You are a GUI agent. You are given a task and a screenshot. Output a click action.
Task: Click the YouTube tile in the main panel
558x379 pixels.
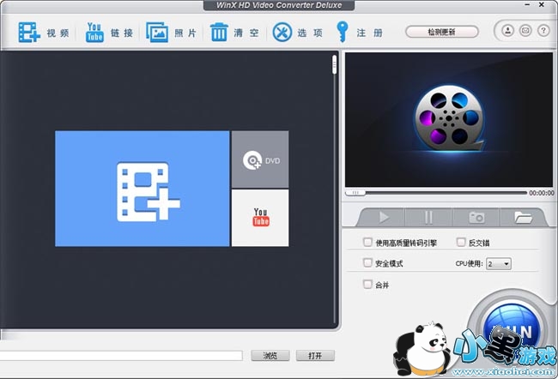(x=259, y=219)
